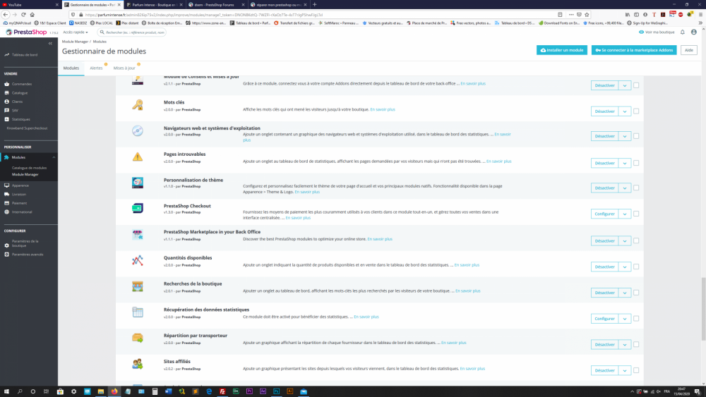The width and height of the screenshot is (706, 397).
Task: Tick the Sites affiliés module checkbox
Action: click(x=636, y=370)
